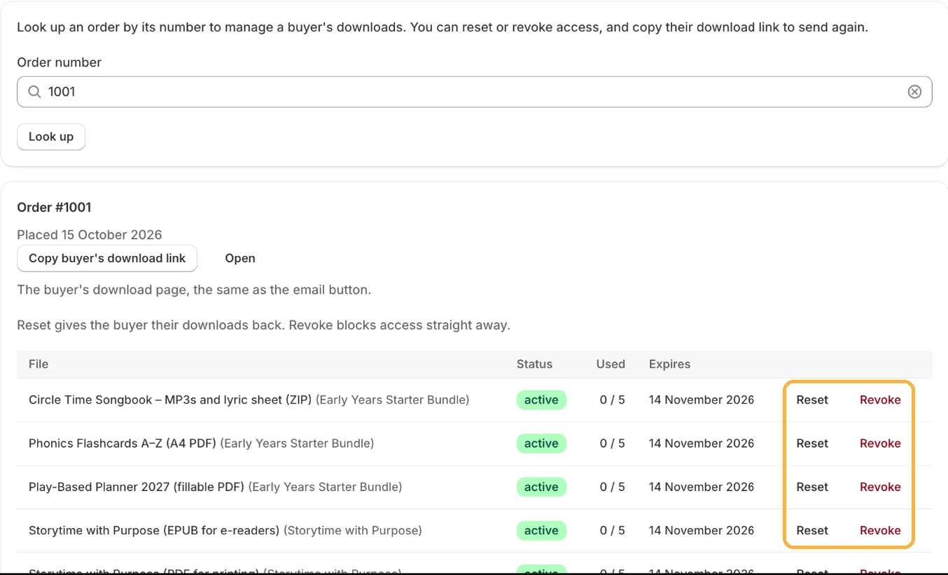Click the "0 / 5" used count for Circle Time Songbook
The width and height of the screenshot is (948, 575).
click(613, 400)
